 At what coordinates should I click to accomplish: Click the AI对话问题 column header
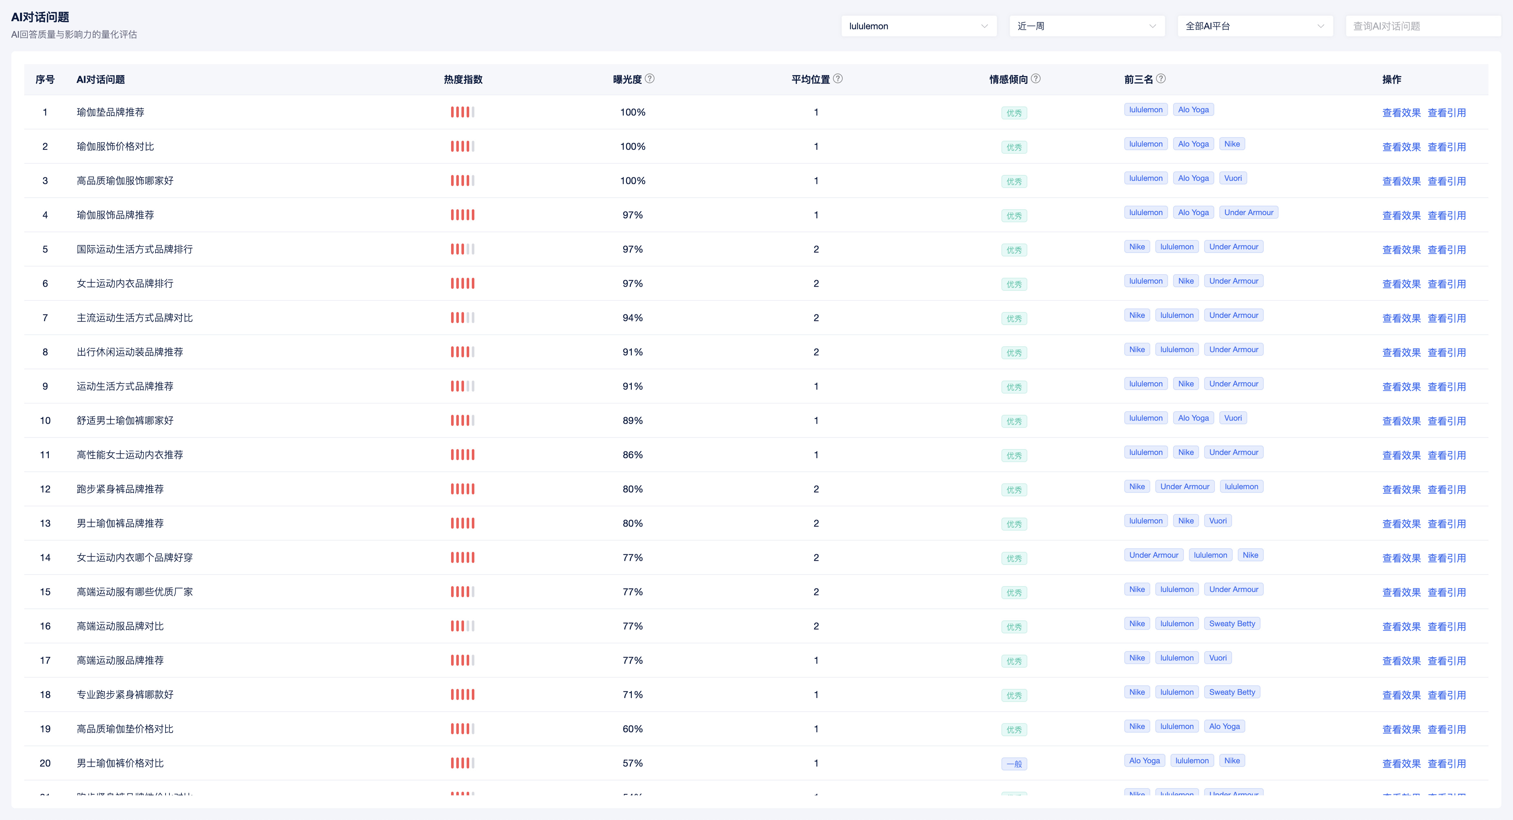(x=101, y=79)
